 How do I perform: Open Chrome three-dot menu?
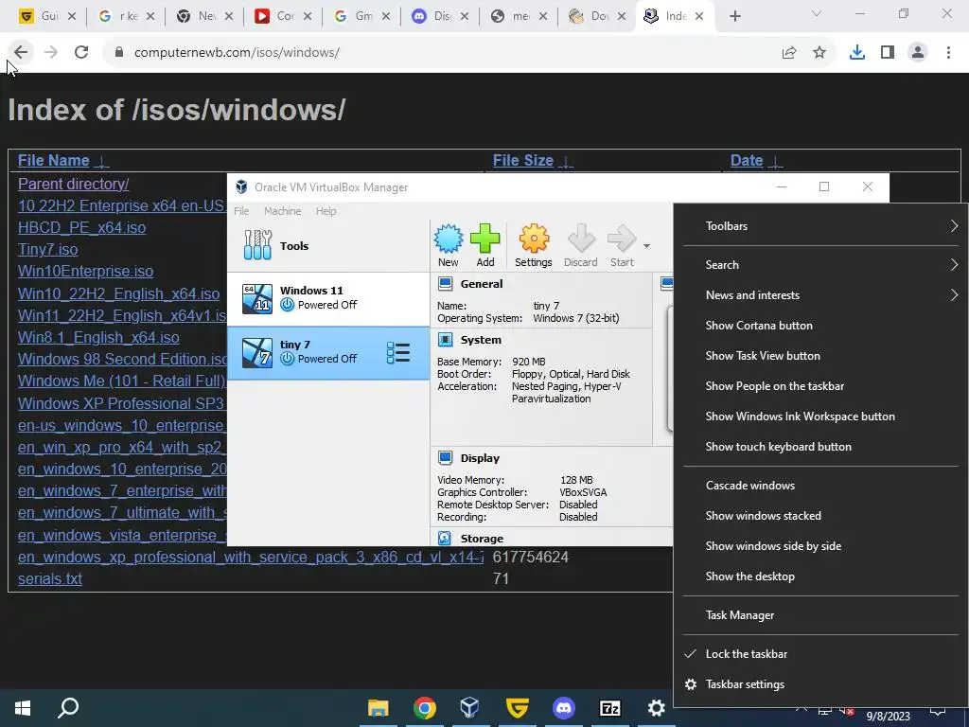[x=948, y=53]
